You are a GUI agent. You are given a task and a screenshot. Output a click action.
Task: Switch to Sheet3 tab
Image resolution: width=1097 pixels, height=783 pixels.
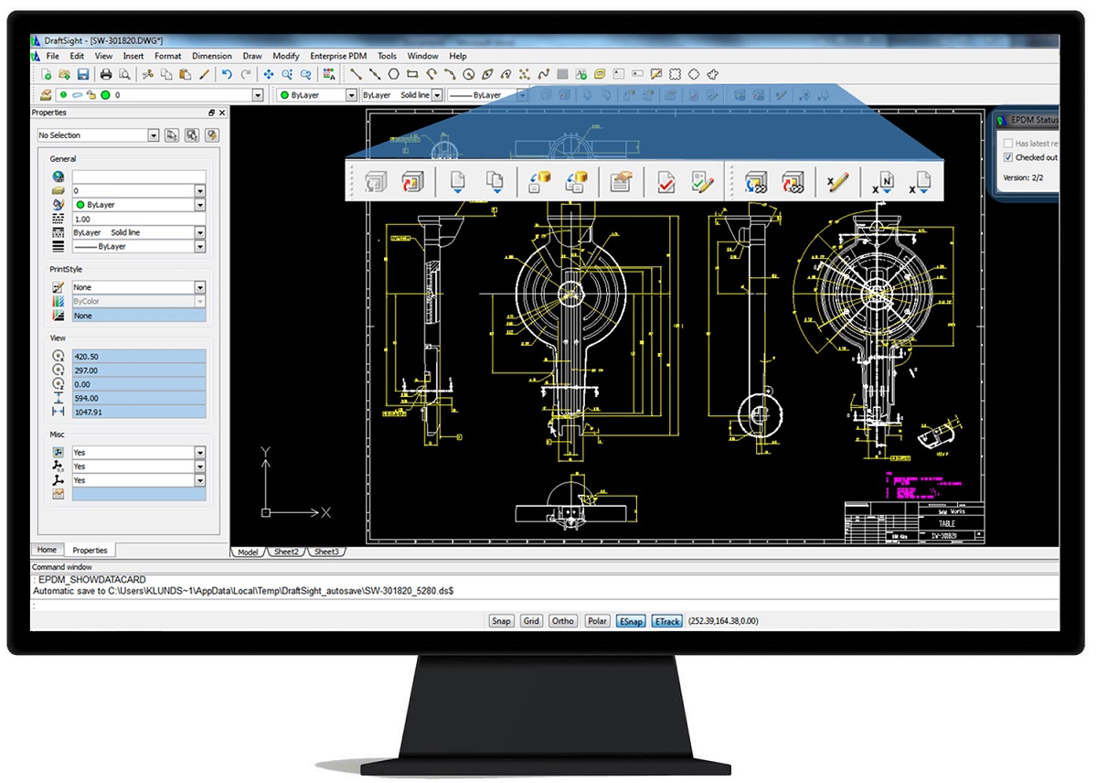[x=326, y=552]
